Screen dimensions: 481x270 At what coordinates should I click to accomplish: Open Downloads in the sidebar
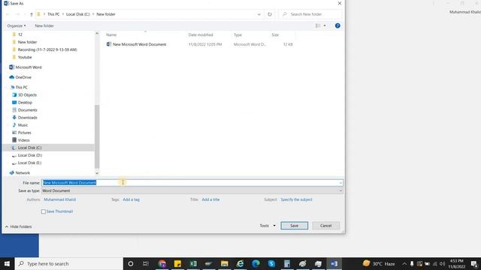(27, 118)
